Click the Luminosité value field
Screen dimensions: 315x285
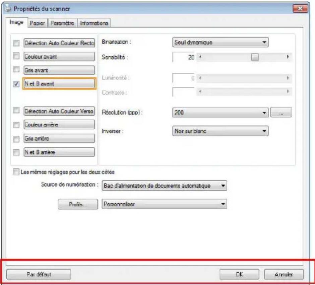[184, 78]
